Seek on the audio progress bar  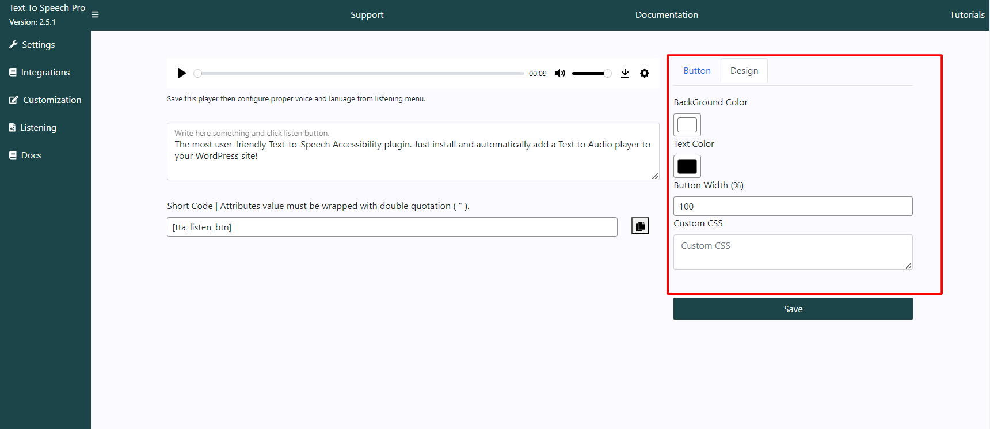pos(359,73)
